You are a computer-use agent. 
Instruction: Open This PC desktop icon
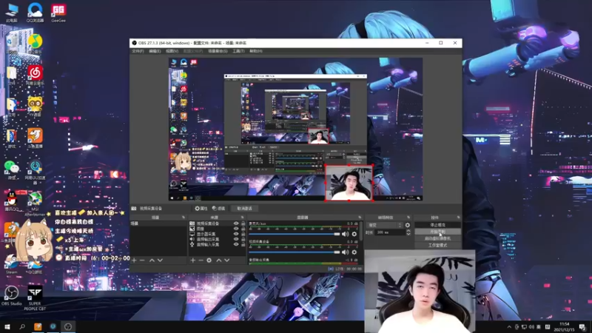pyautogui.click(x=12, y=13)
